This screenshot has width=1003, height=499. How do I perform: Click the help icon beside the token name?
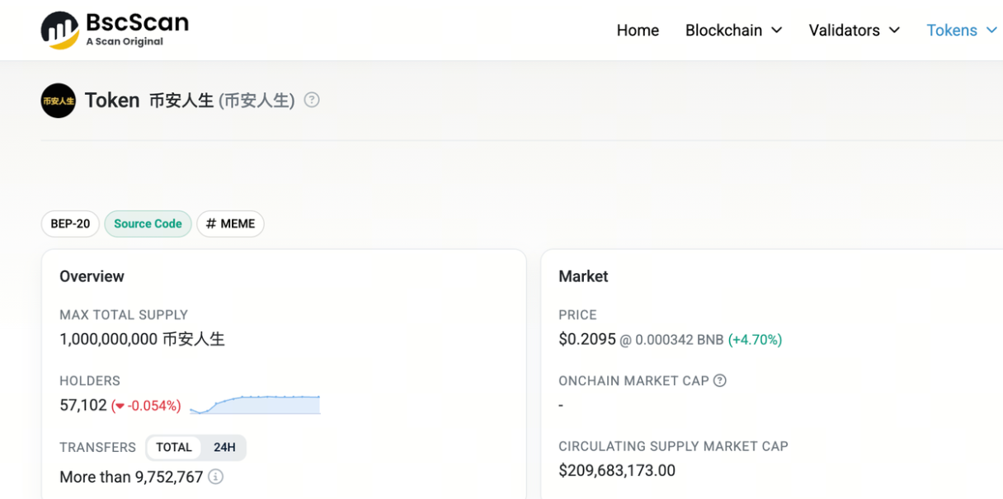[312, 100]
